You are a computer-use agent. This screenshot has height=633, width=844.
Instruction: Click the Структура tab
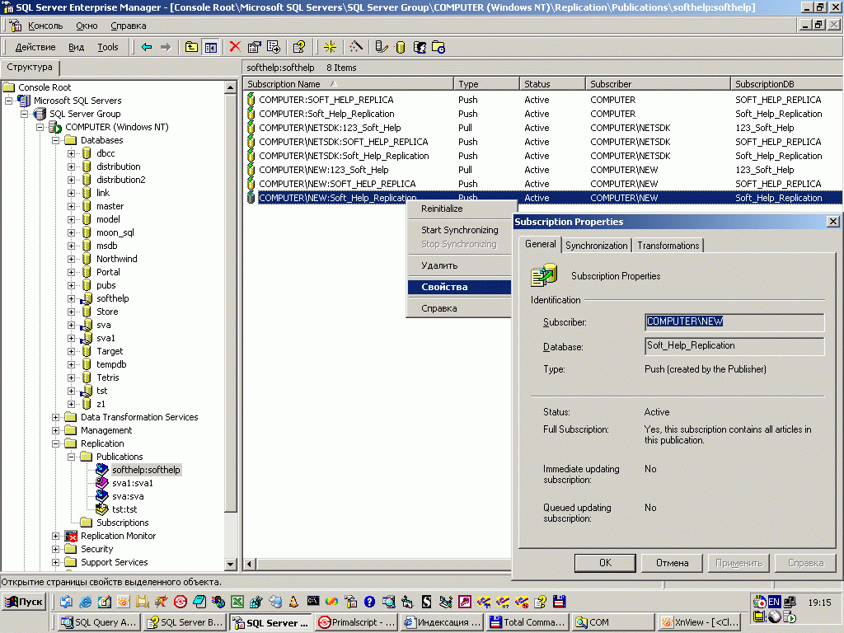[x=30, y=68]
